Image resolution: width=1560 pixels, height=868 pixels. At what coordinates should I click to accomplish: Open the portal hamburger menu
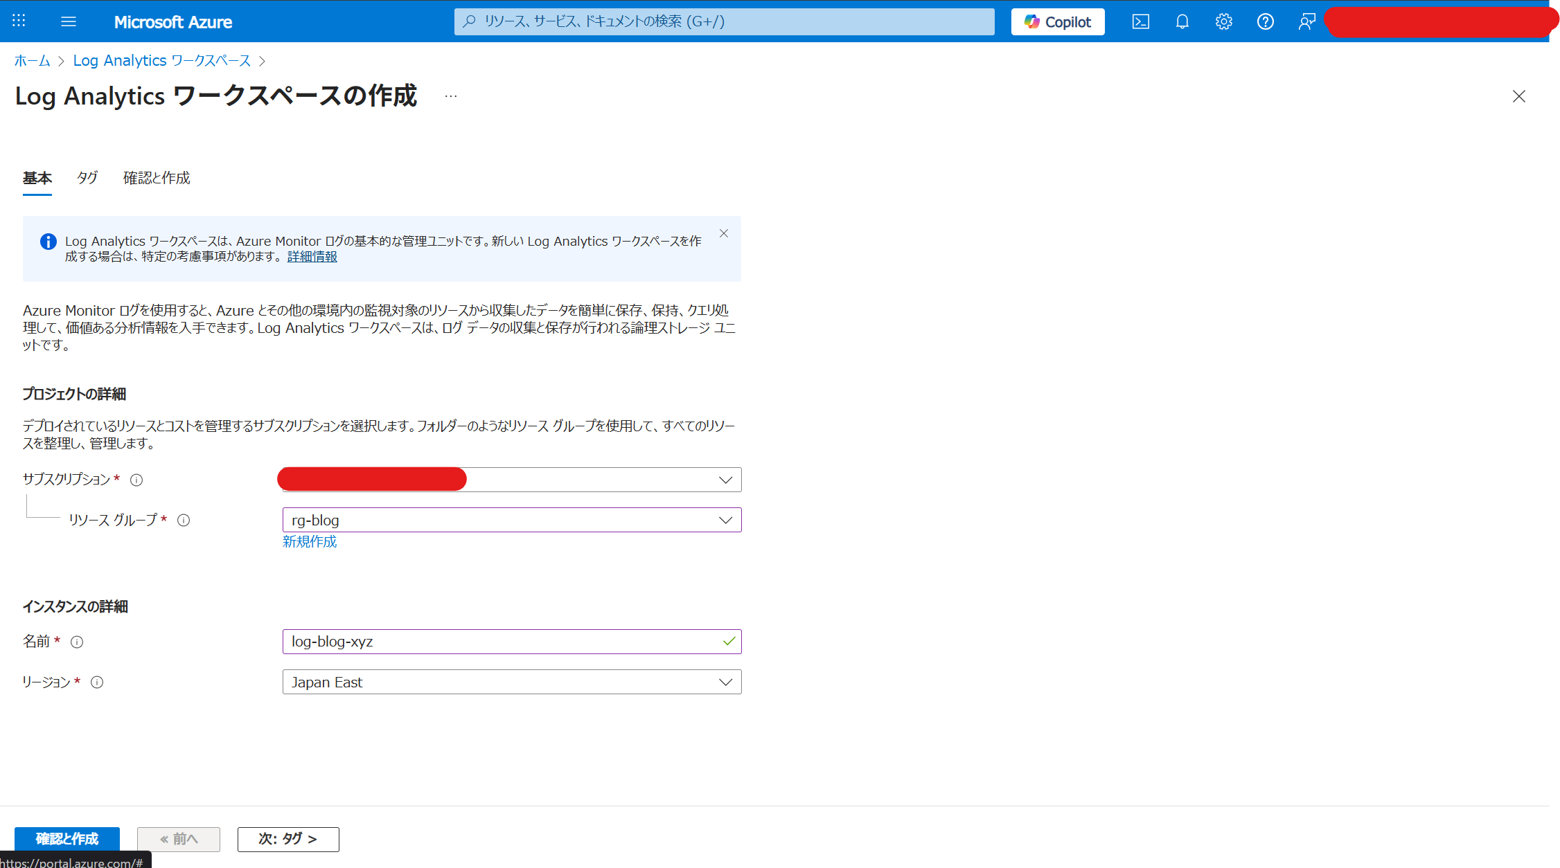pyautogui.click(x=69, y=21)
